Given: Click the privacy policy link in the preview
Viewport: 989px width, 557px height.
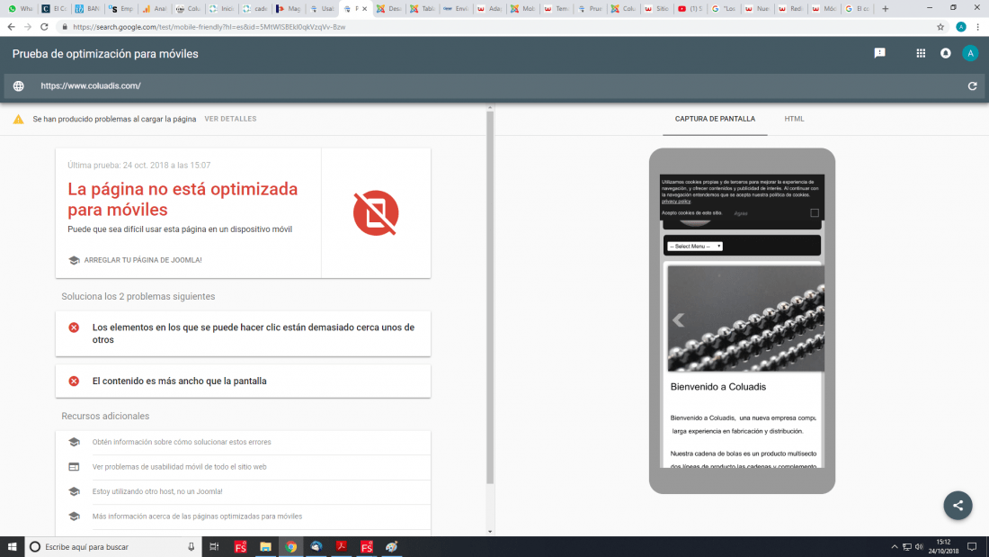Looking at the screenshot, I should click(675, 202).
